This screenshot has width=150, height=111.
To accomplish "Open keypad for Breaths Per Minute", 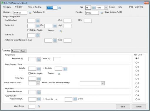I will [x=39, y=92].
